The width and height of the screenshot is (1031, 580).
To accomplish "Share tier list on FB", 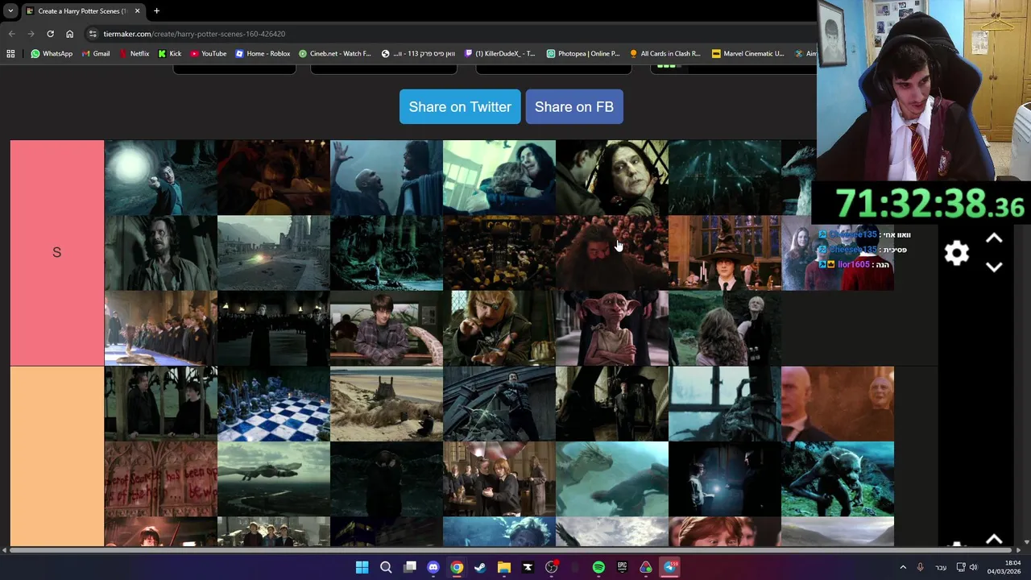I will [x=574, y=106].
